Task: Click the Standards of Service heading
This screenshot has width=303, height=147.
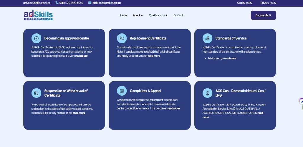Action: pyautogui.click(x=231, y=38)
